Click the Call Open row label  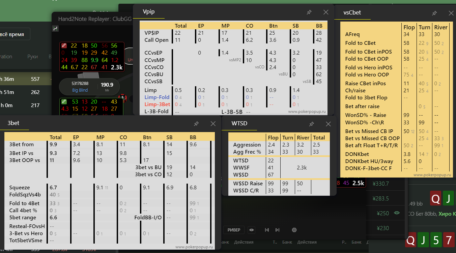tap(156, 40)
